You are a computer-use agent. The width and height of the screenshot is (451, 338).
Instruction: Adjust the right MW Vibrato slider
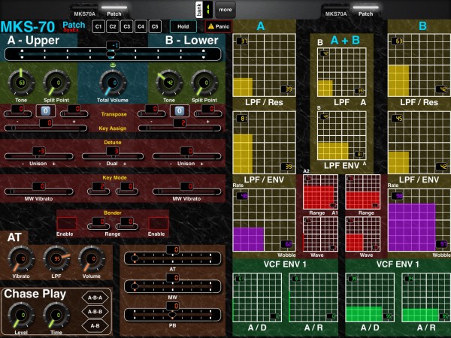186,192
